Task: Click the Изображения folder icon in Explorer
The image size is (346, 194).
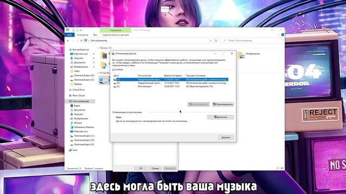Action: (241, 55)
